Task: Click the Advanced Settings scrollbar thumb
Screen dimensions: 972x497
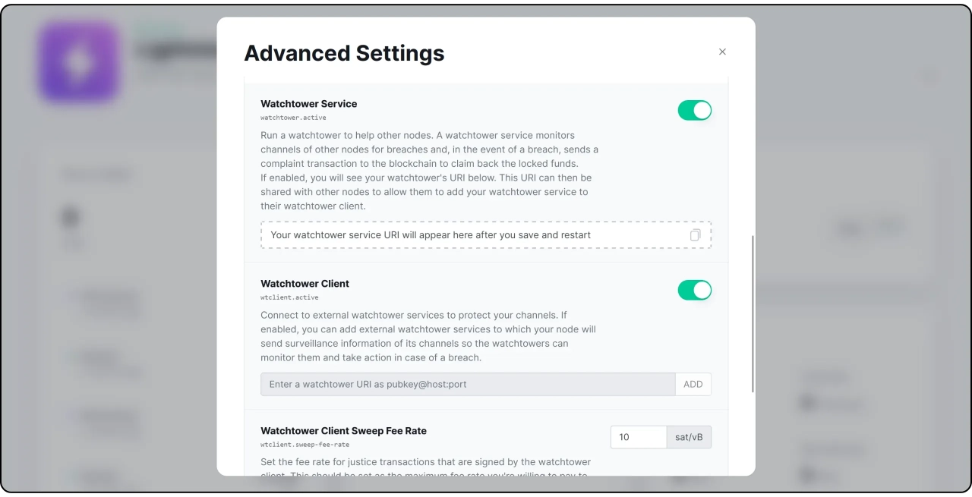Action: (x=752, y=313)
